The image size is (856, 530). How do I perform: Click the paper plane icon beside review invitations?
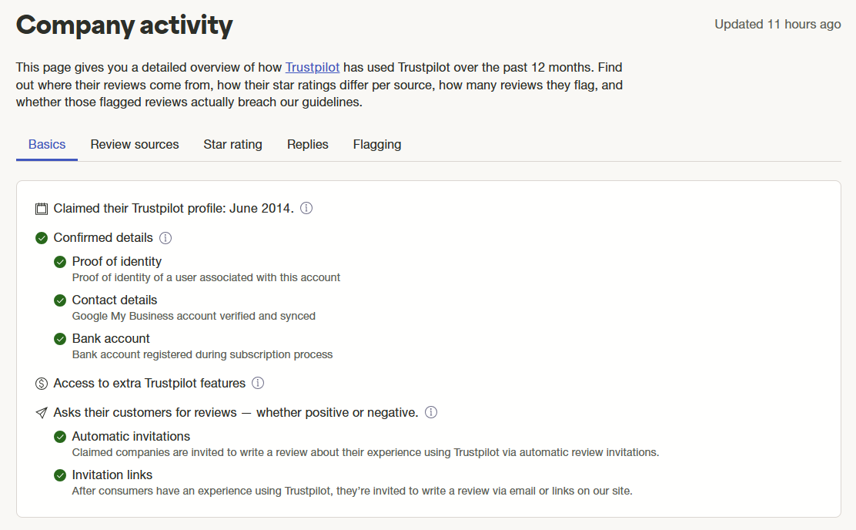click(x=41, y=412)
